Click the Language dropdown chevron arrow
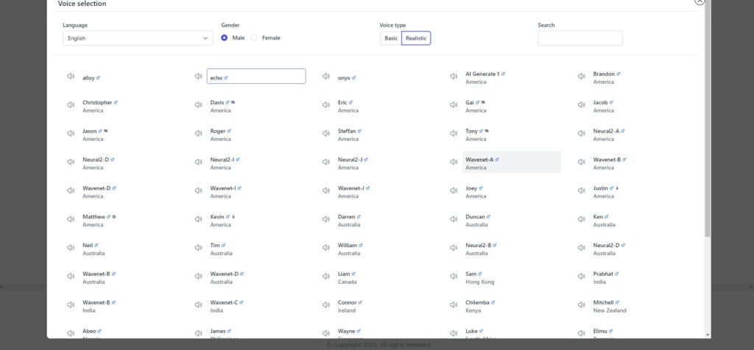754x350 pixels. pos(205,38)
